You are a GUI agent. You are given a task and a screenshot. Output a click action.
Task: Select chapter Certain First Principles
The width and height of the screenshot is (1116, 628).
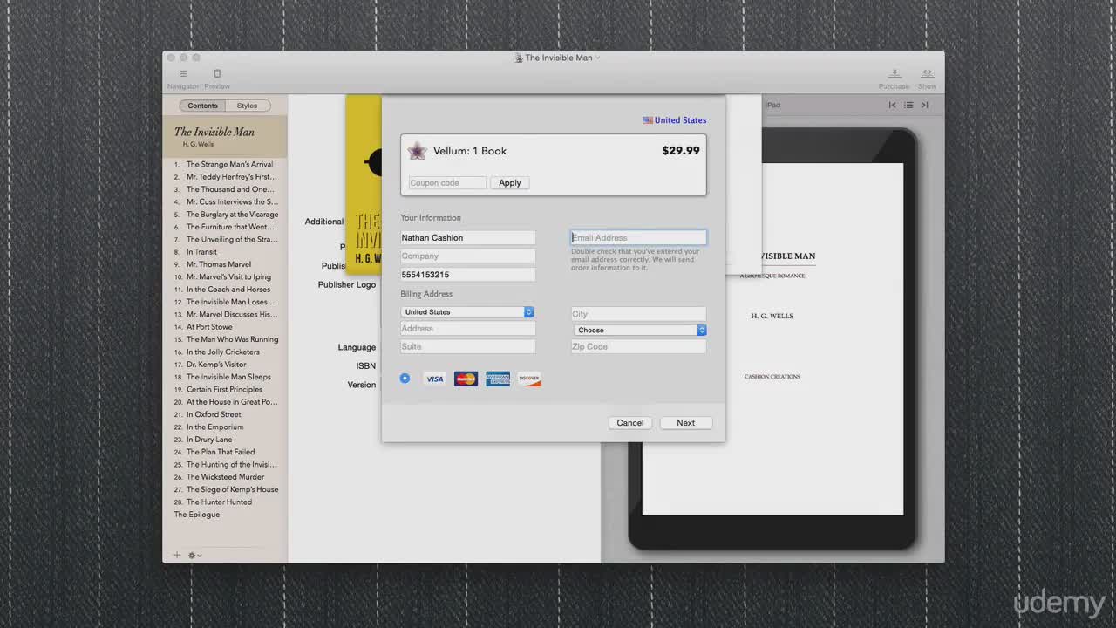point(225,390)
